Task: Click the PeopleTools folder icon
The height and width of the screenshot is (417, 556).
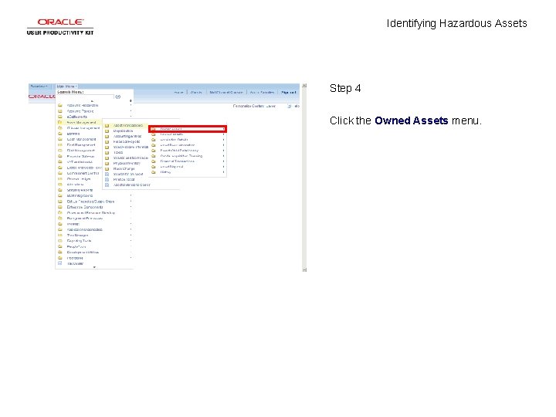Action: (60, 247)
